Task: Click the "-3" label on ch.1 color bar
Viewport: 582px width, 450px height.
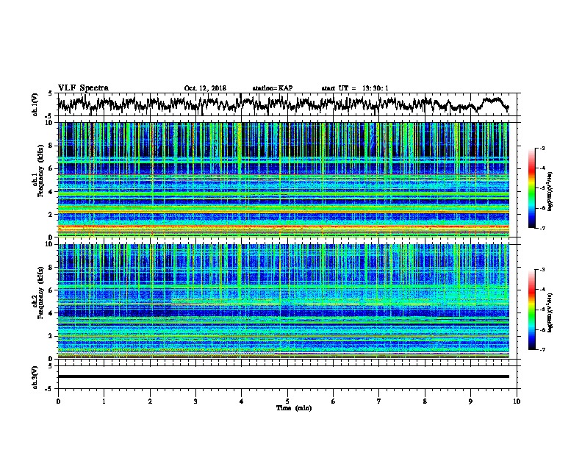Action: (542, 148)
